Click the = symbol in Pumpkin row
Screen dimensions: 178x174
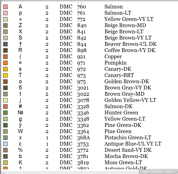[x=20, y=63]
